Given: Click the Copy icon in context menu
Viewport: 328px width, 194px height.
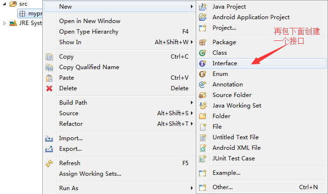Looking at the screenshot, I should tap(49, 57).
